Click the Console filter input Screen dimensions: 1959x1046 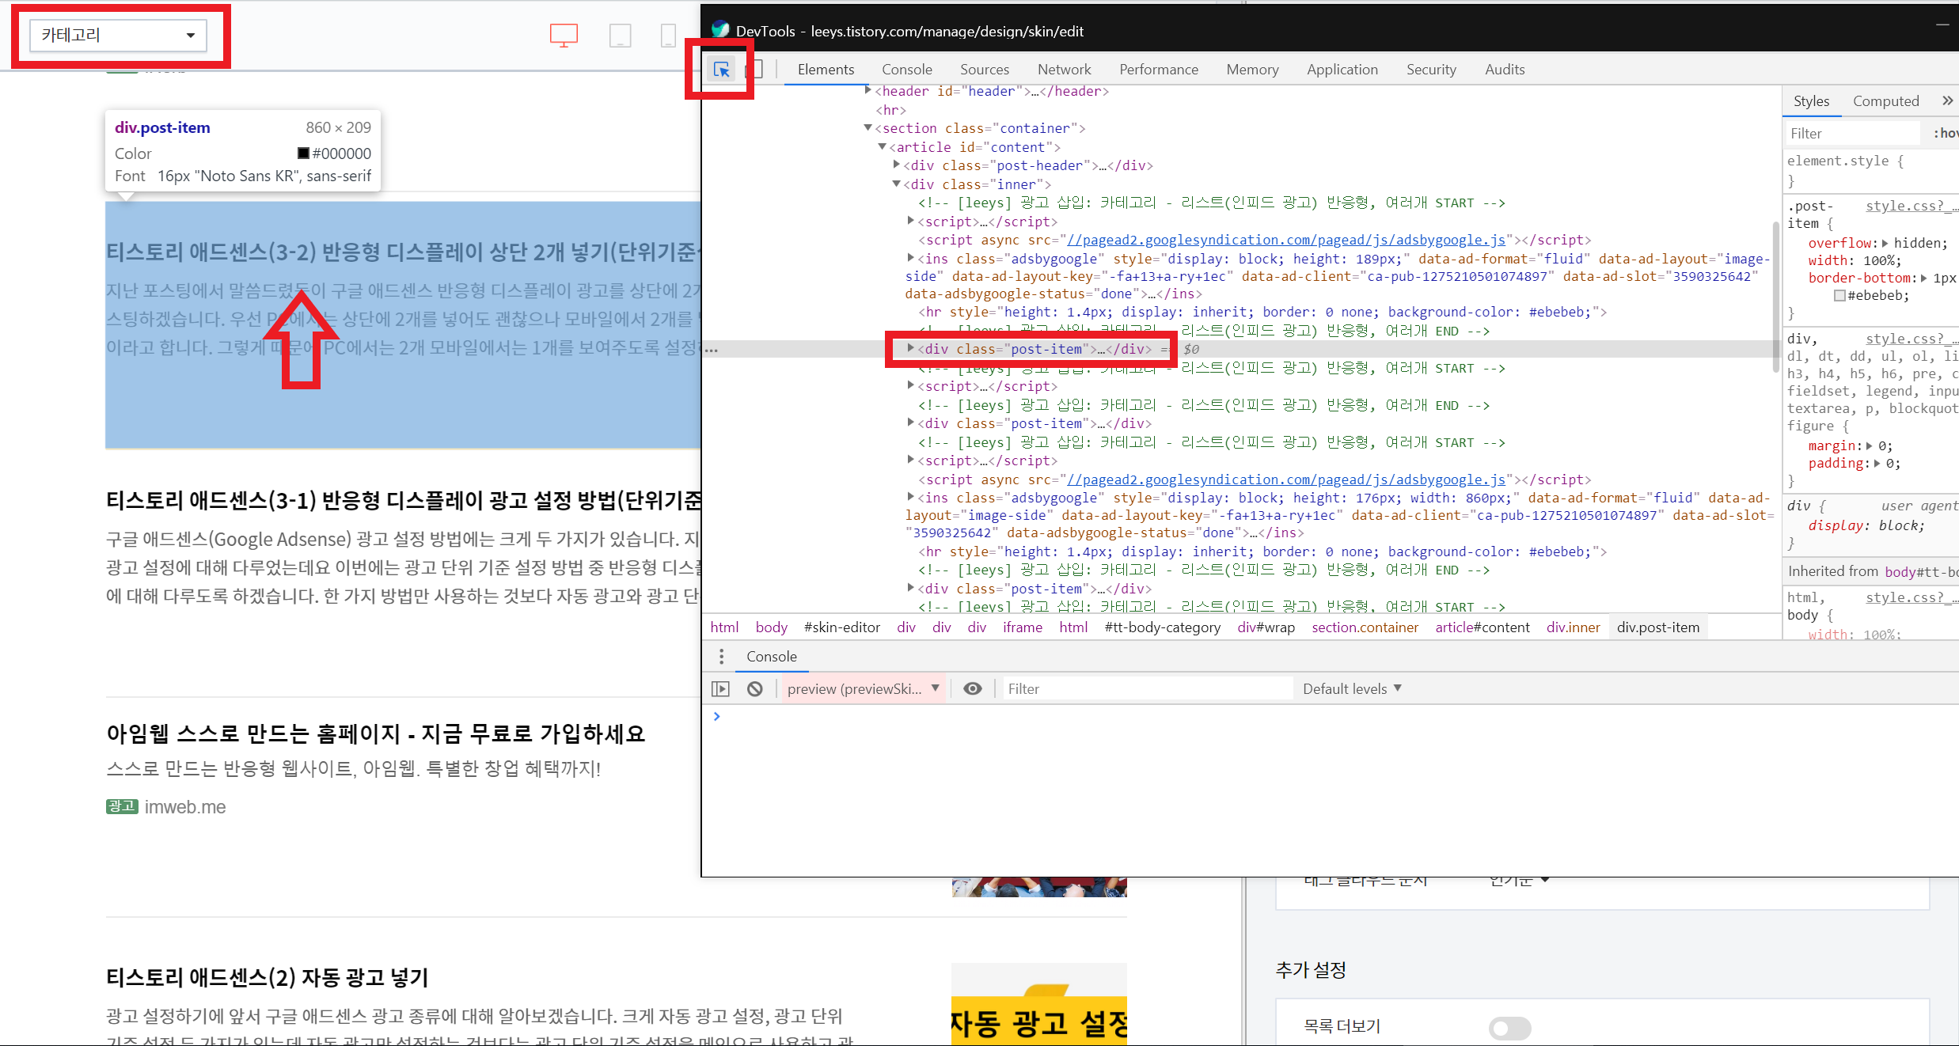pyautogui.click(x=1146, y=689)
